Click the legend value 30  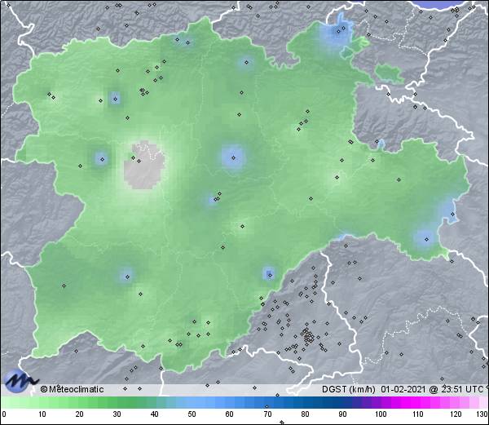coord(117,414)
